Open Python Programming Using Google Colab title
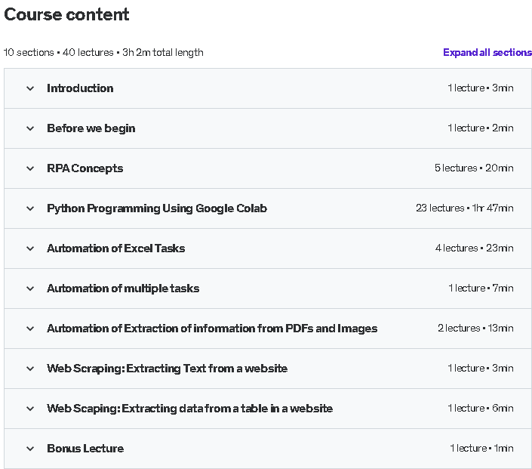 pyautogui.click(x=157, y=208)
